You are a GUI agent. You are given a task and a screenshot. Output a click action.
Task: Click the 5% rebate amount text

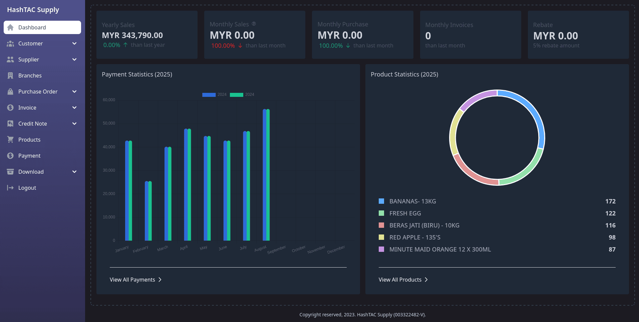556,45
